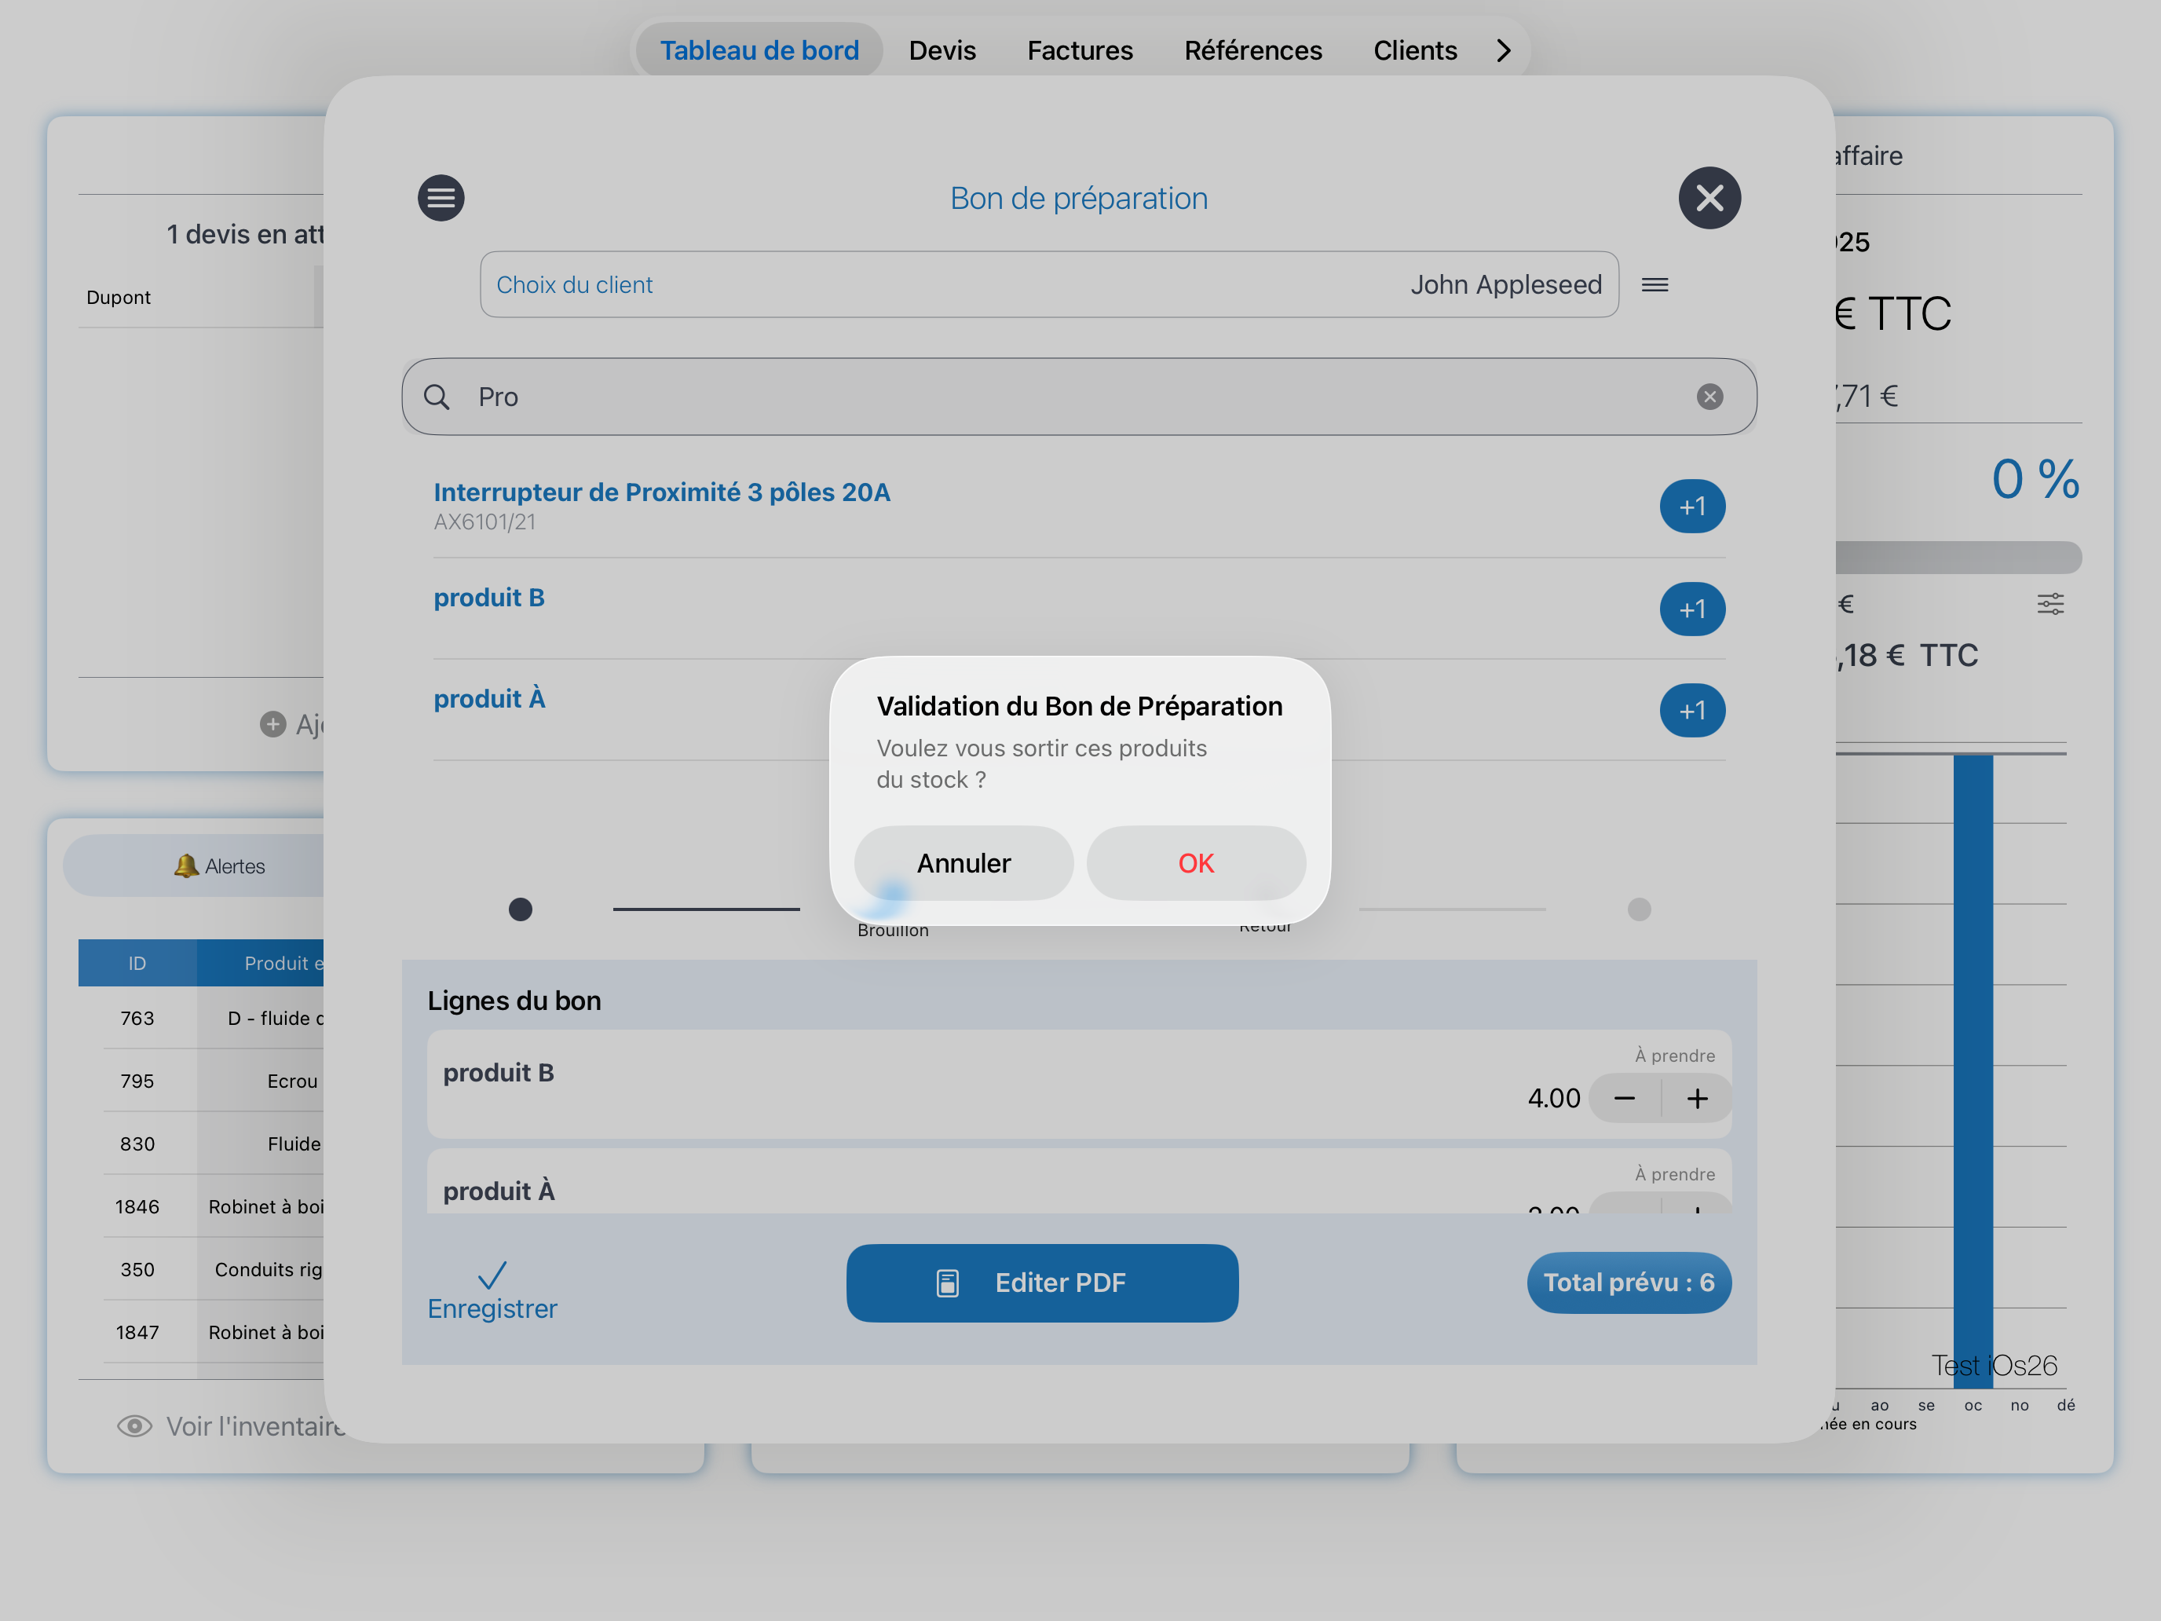
Task: Open the hamburger menu in Bon de préparation
Action: pos(441,199)
